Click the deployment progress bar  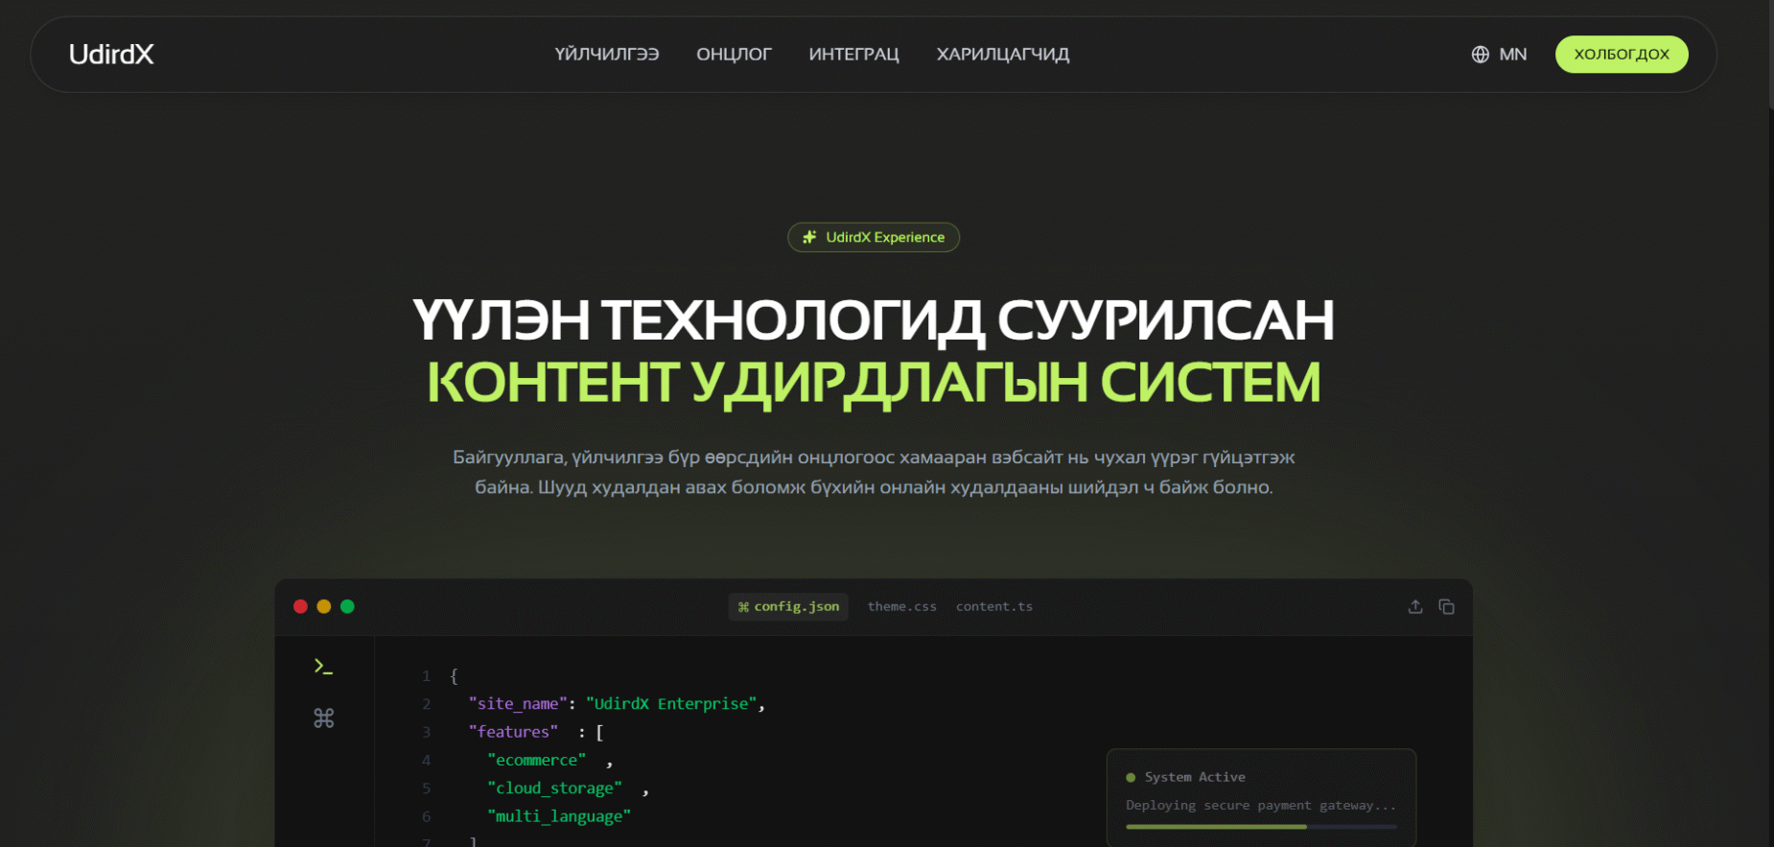pos(1260,826)
